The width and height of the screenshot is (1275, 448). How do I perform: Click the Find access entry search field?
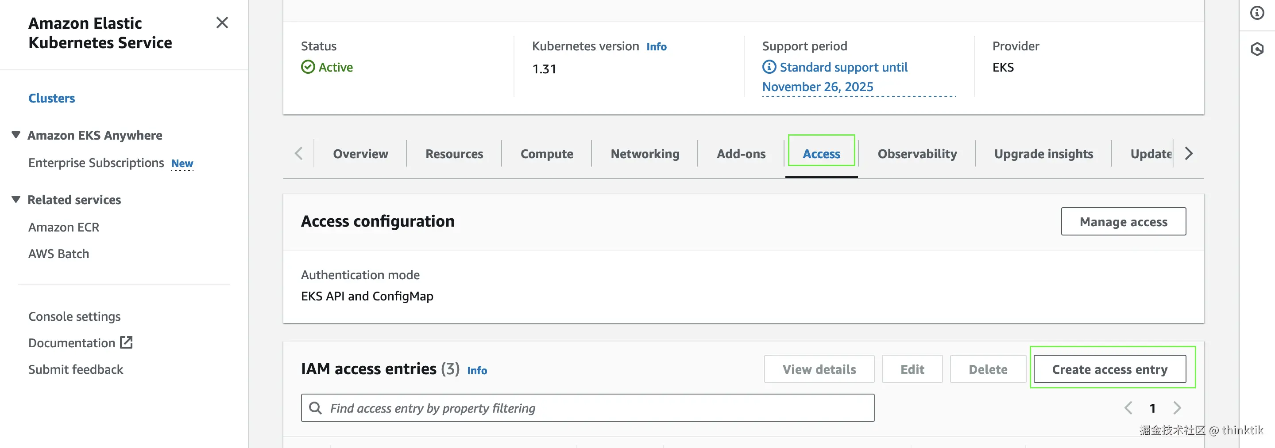click(594, 408)
